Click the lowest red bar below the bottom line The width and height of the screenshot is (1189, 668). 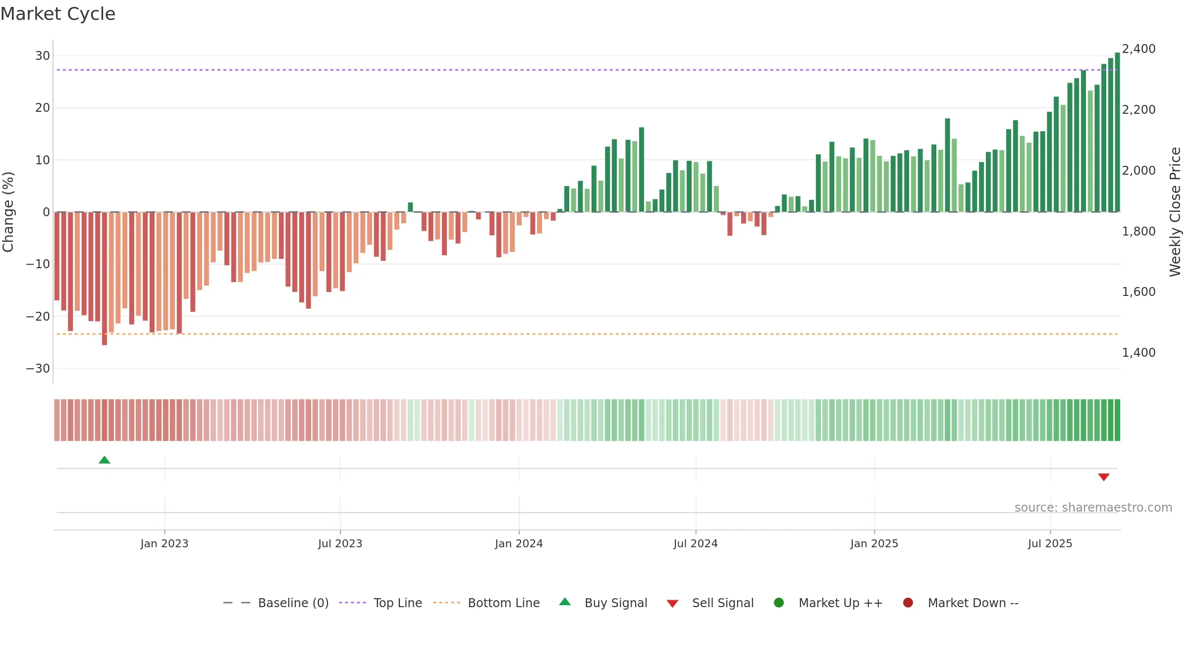[x=105, y=279]
